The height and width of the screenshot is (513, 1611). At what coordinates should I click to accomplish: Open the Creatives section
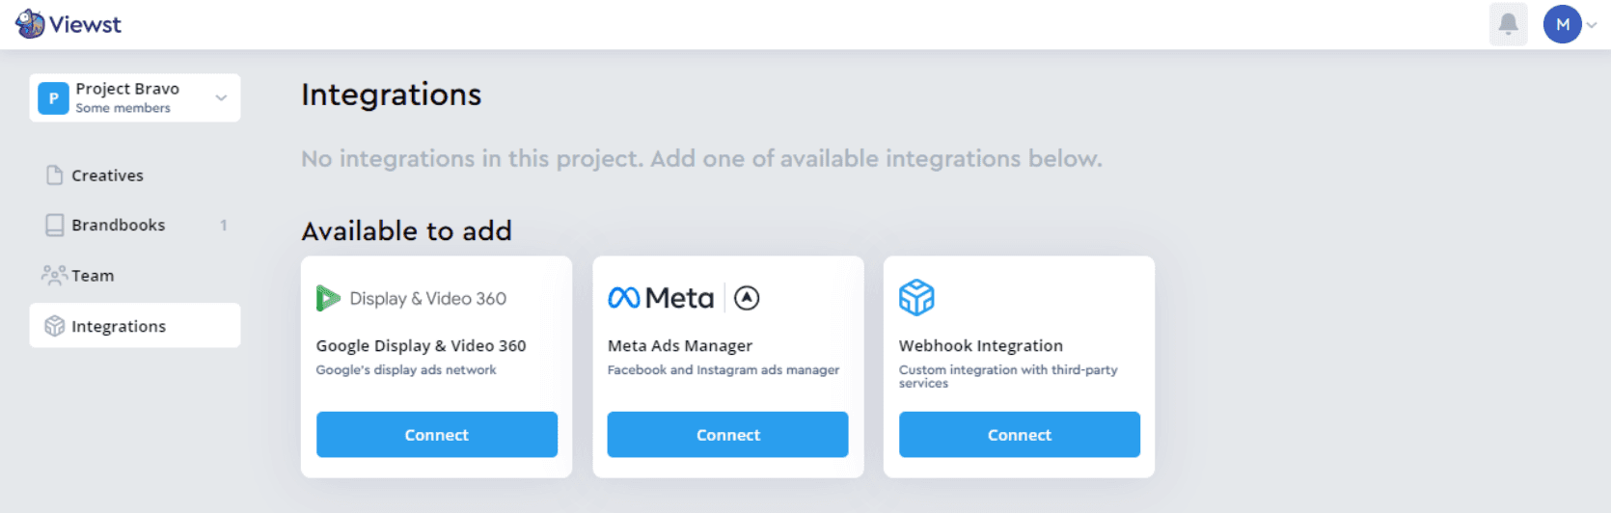pos(107,175)
